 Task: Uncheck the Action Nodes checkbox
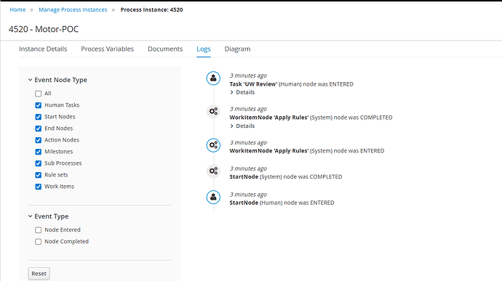39,140
